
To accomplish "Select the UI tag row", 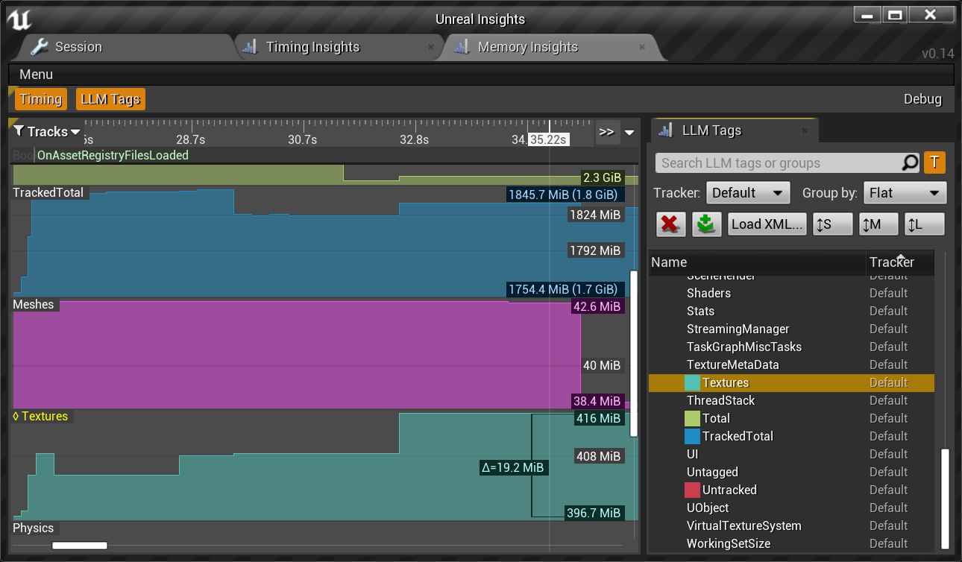I will (x=791, y=455).
